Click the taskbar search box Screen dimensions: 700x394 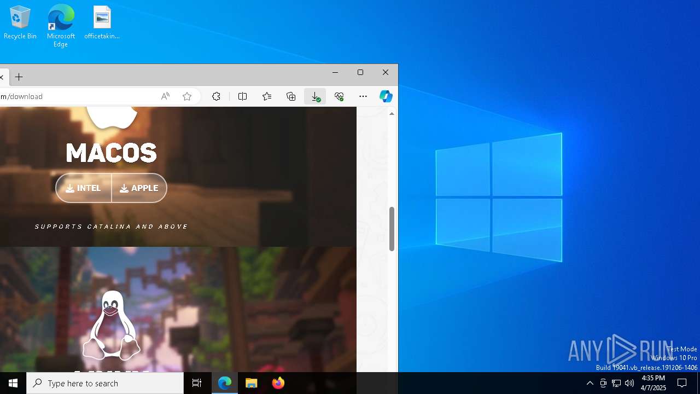(x=105, y=383)
